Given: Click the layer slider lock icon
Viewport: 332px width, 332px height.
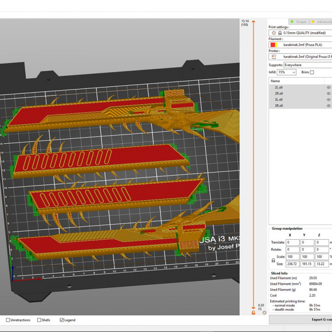Looking at the screenshot, I should click(x=253, y=313).
